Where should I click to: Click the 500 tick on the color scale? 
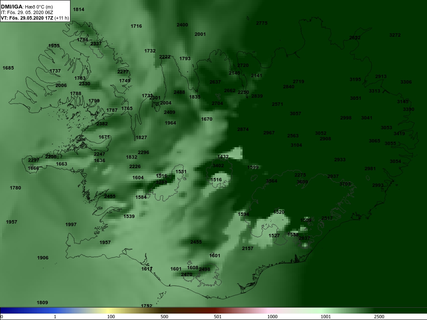tap(164, 317)
